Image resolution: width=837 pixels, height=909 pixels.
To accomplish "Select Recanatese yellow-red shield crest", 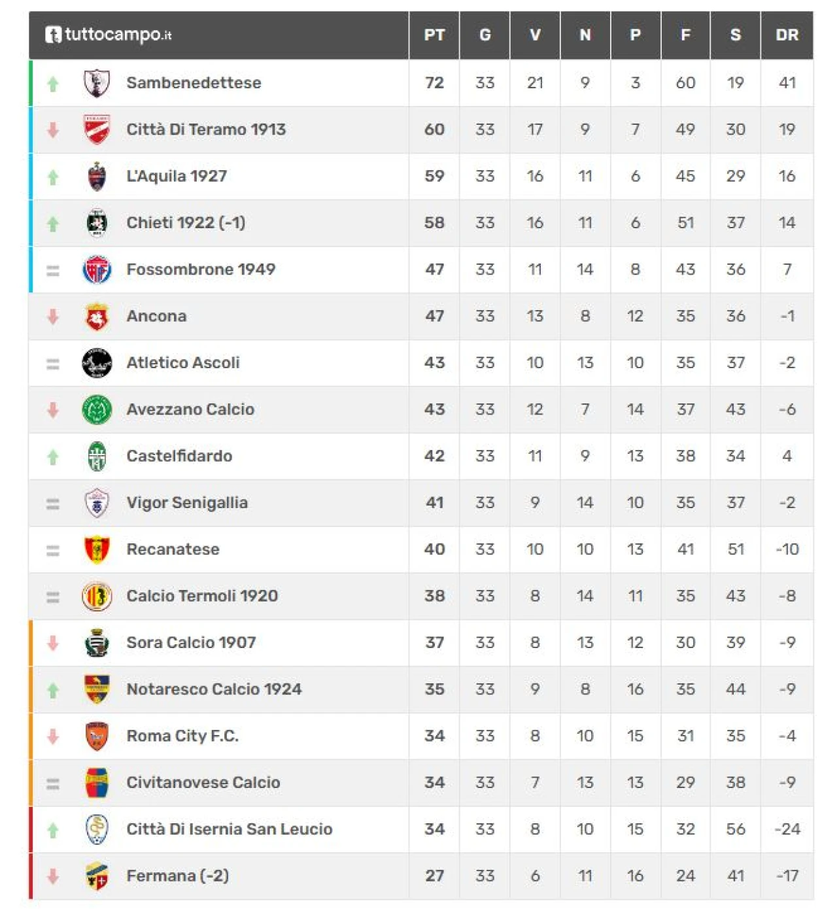I will coord(97,549).
